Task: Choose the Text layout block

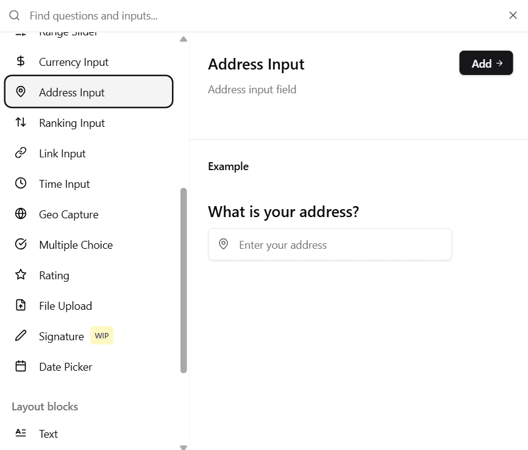Action: point(48,434)
